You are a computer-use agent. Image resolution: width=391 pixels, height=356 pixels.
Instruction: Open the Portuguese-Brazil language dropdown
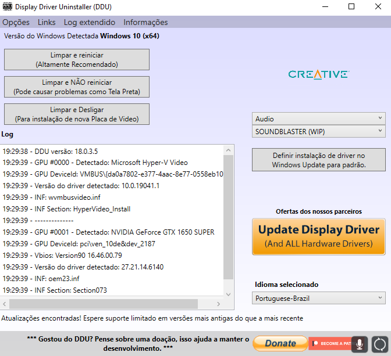[x=319, y=298]
